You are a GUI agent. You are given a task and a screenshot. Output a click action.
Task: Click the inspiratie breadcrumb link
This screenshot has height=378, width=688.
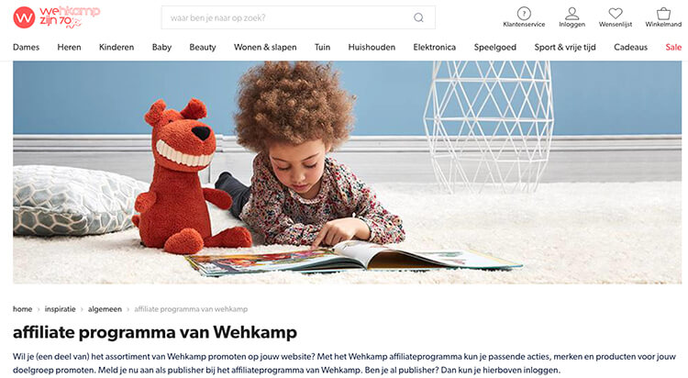61,309
